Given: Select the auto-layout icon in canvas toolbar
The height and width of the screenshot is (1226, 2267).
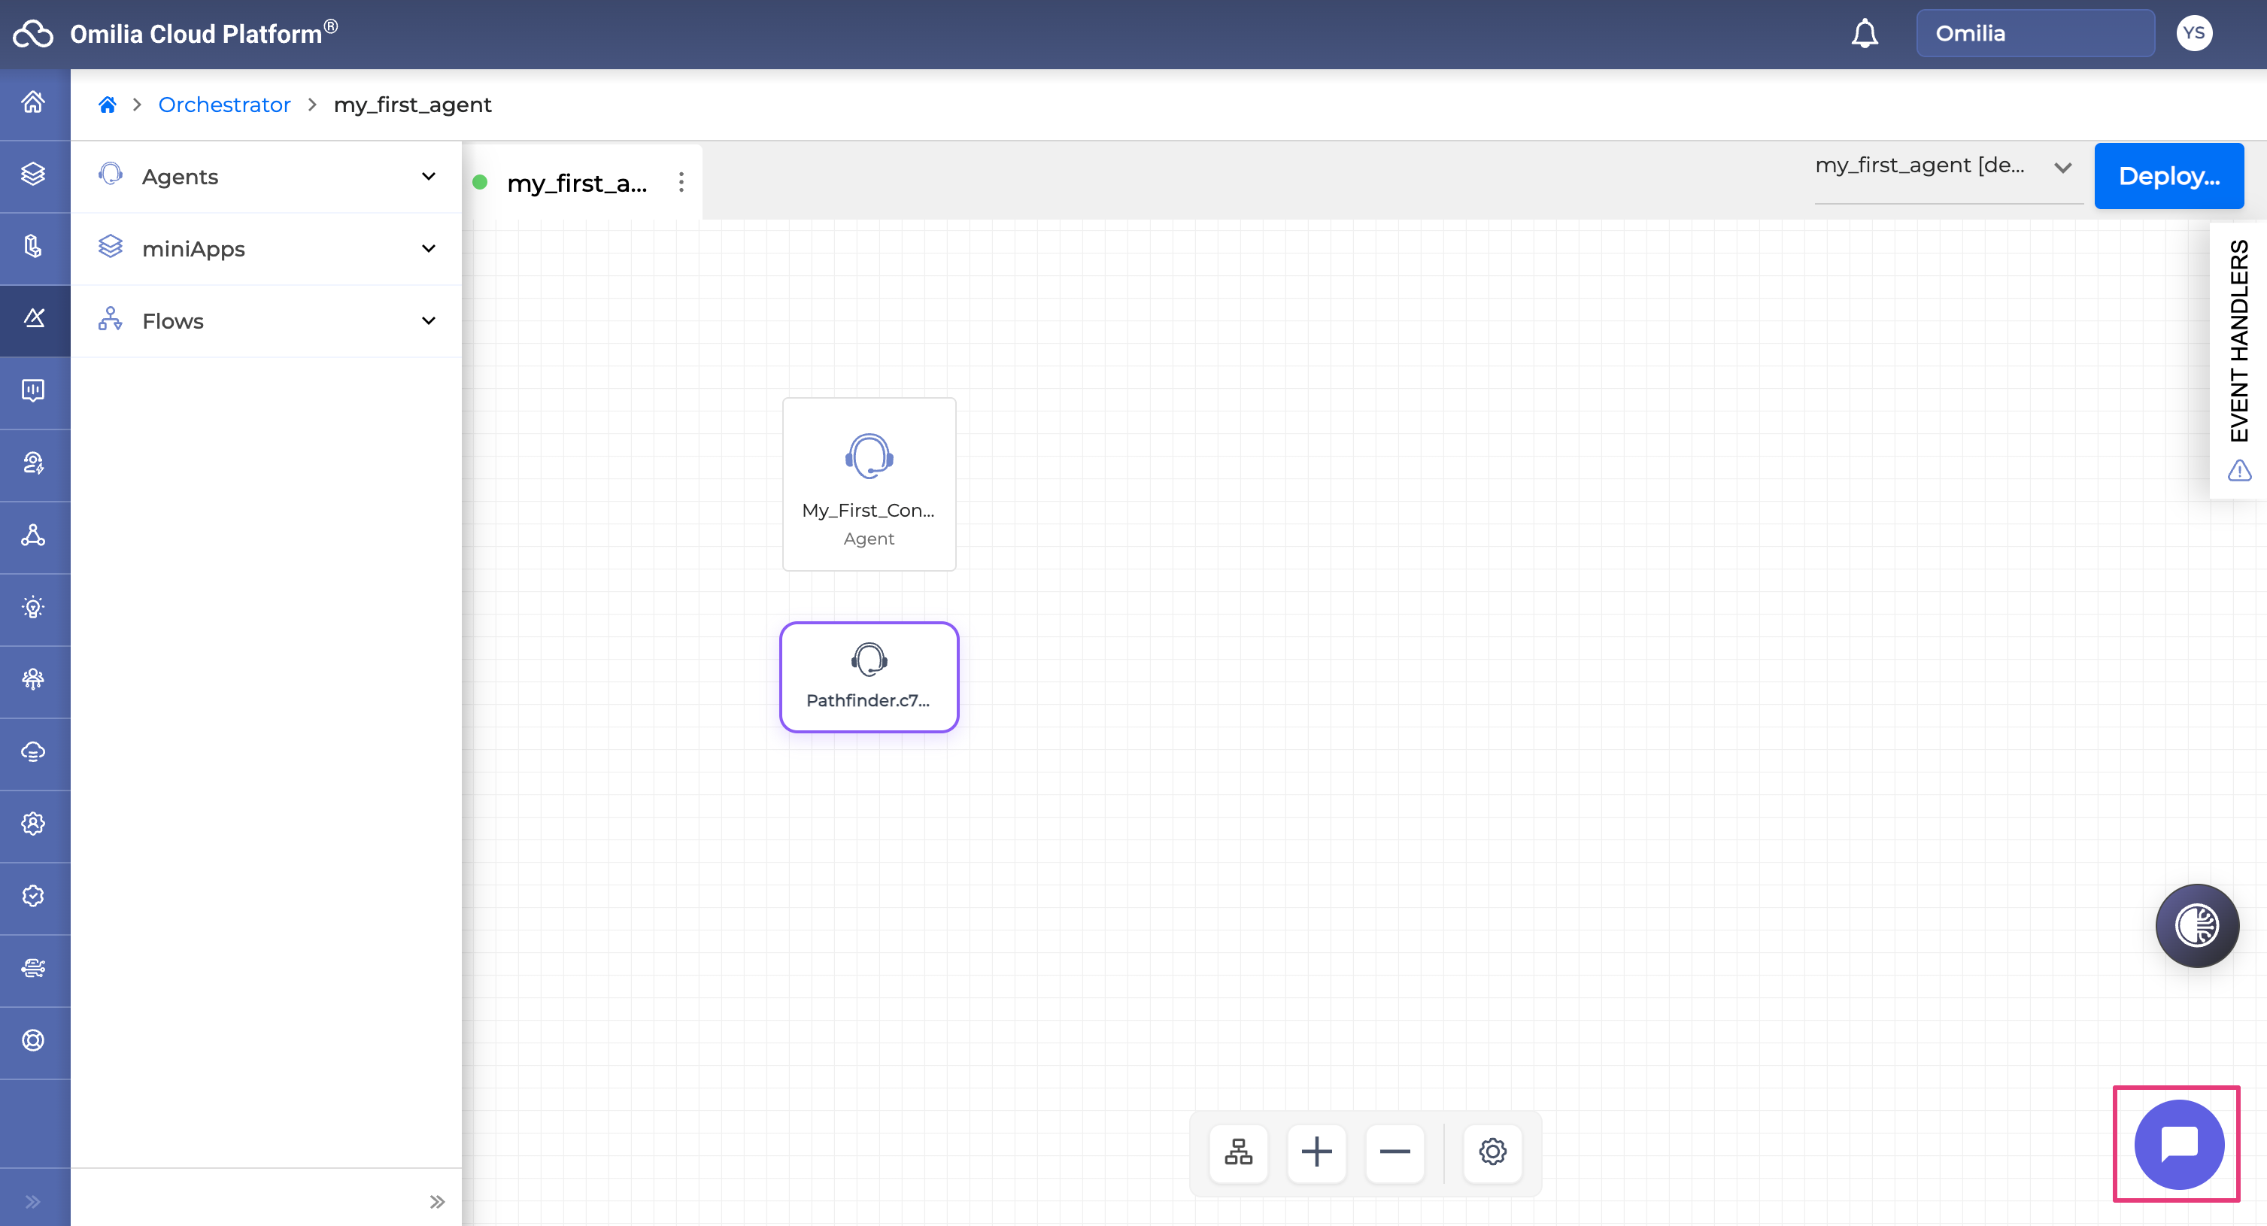Looking at the screenshot, I should 1238,1152.
